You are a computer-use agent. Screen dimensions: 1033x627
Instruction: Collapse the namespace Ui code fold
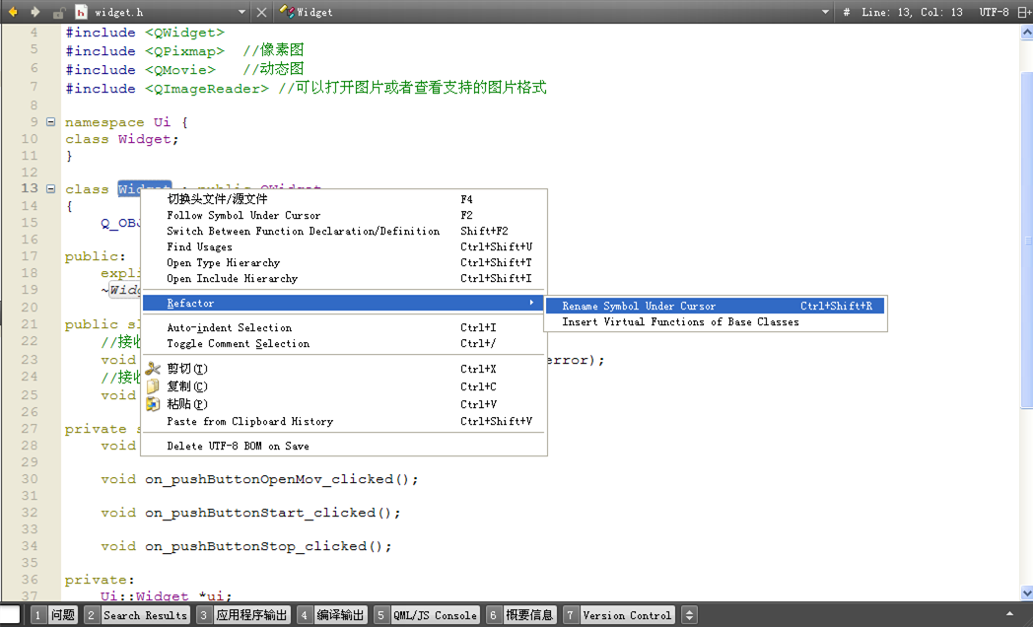pyautogui.click(x=50, y=121)
